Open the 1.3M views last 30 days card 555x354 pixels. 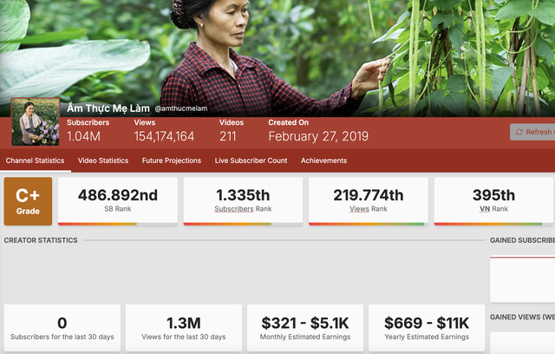click(184, 328)
